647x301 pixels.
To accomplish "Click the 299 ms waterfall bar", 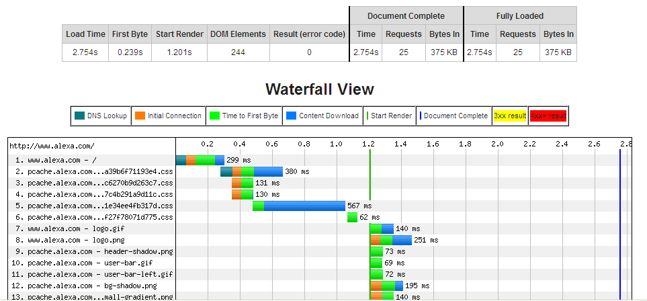I will click(200, 160).
